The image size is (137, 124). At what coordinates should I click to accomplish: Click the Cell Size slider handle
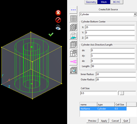click(x=122, y=93)
